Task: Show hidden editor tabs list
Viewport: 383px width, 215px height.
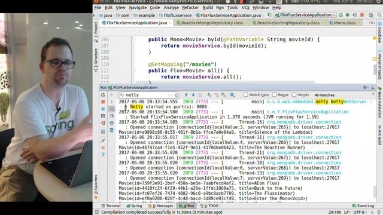Action: [x=372, y=23]
